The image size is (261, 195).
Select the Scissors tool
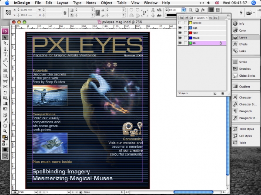pyautogui.click(x=5, y=86)
